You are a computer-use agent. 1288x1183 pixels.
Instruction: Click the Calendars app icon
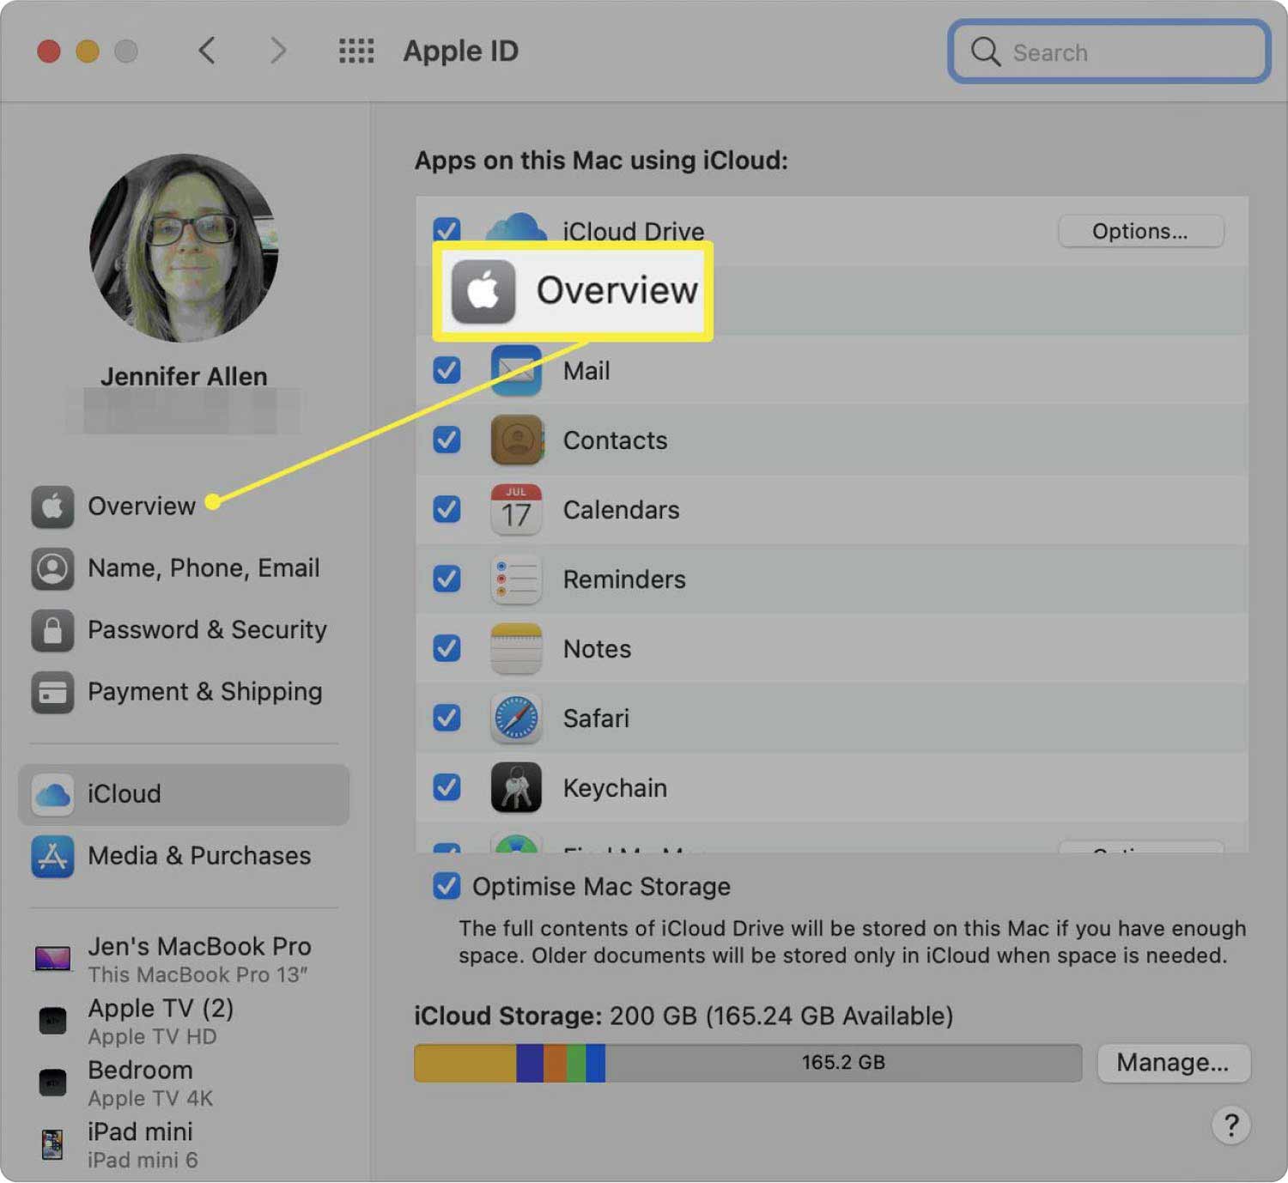[x=516, y=510]
